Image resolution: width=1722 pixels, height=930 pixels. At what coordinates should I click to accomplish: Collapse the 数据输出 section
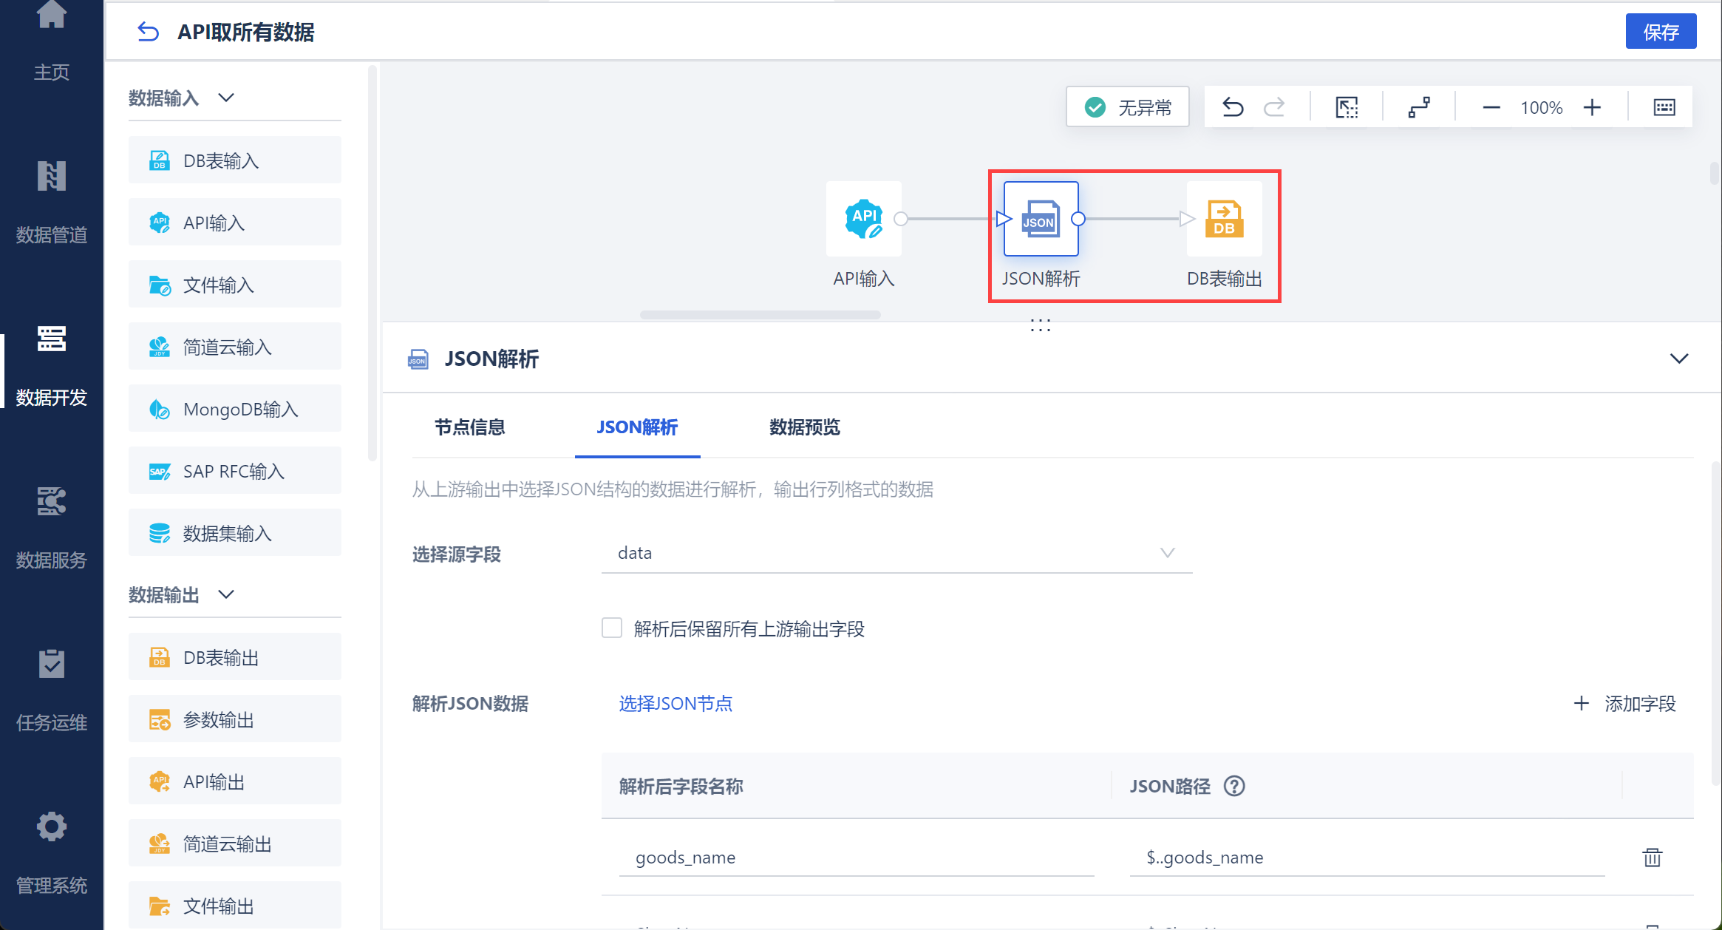(x=226, y=594)
